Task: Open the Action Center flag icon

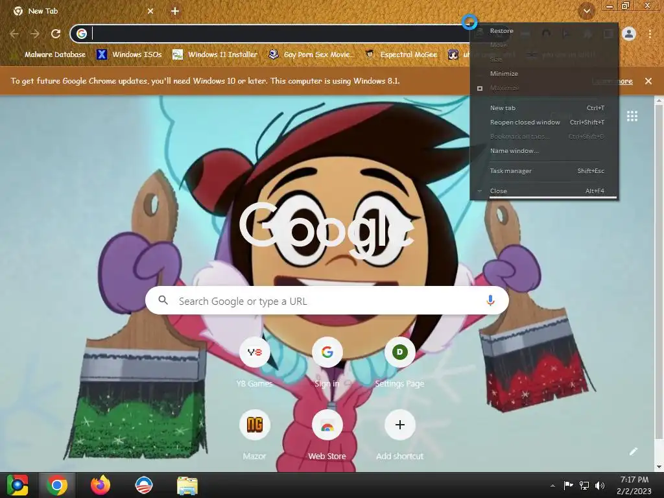Action: pos(568,485)
